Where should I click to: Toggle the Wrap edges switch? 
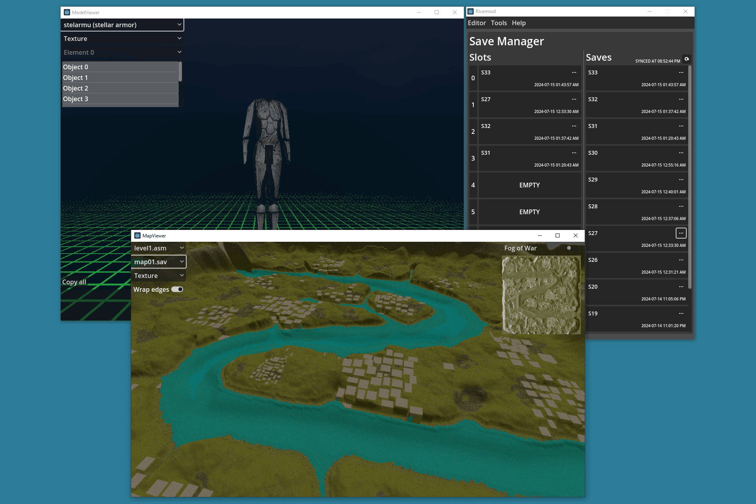click(177, 289)
